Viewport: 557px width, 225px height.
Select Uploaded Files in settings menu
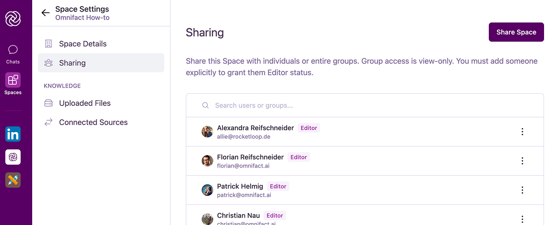click(x=101, y=103)
